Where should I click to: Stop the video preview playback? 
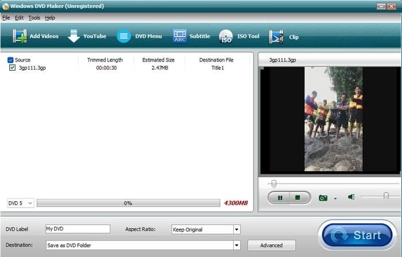[297, 197]
